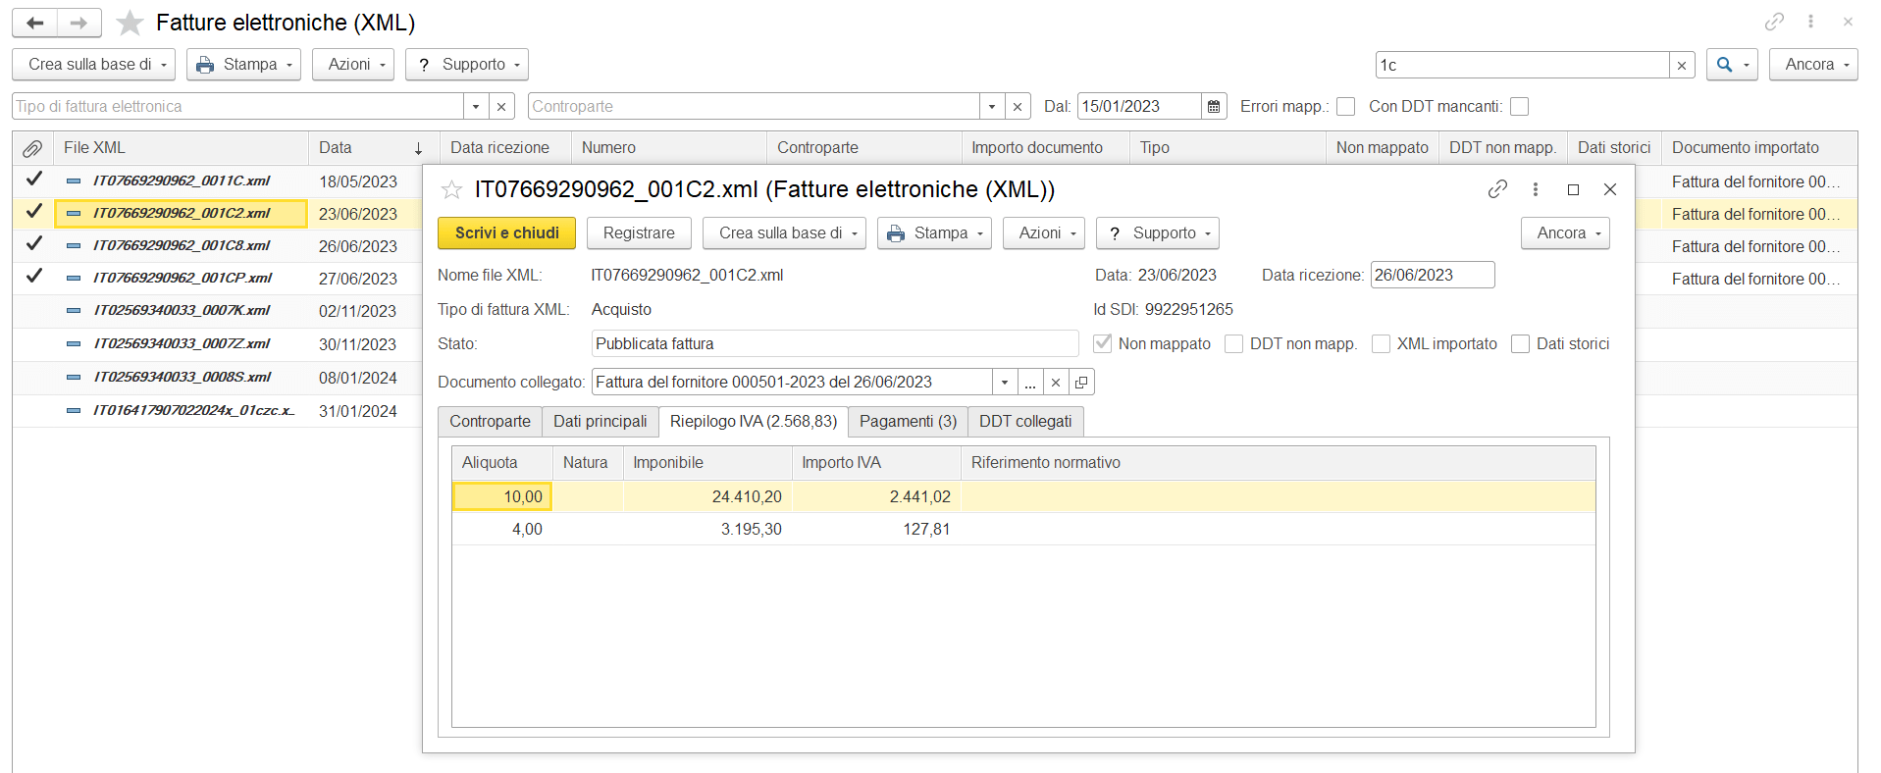Click Supporto button in dialog
The width and height of the screenshot is (1881, 773).
coord(1158,233)
